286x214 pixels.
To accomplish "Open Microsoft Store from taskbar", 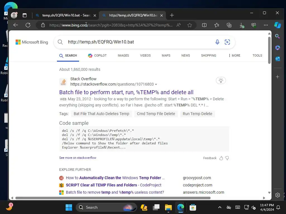I will pos(193,207).
